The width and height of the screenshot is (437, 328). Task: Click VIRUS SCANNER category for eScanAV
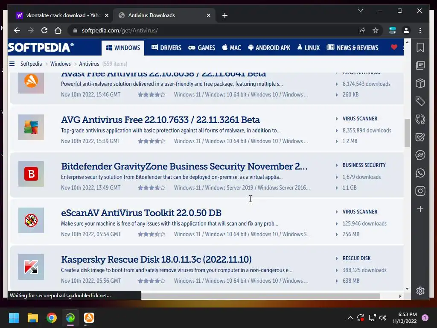click(360, 212)
